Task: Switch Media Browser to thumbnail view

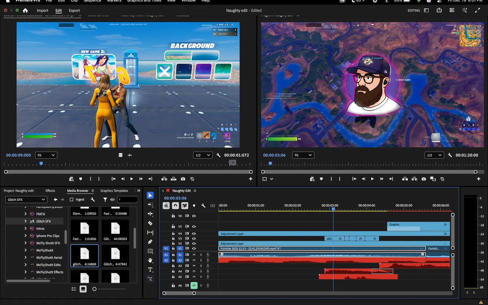Action: (x=83, y=289)
